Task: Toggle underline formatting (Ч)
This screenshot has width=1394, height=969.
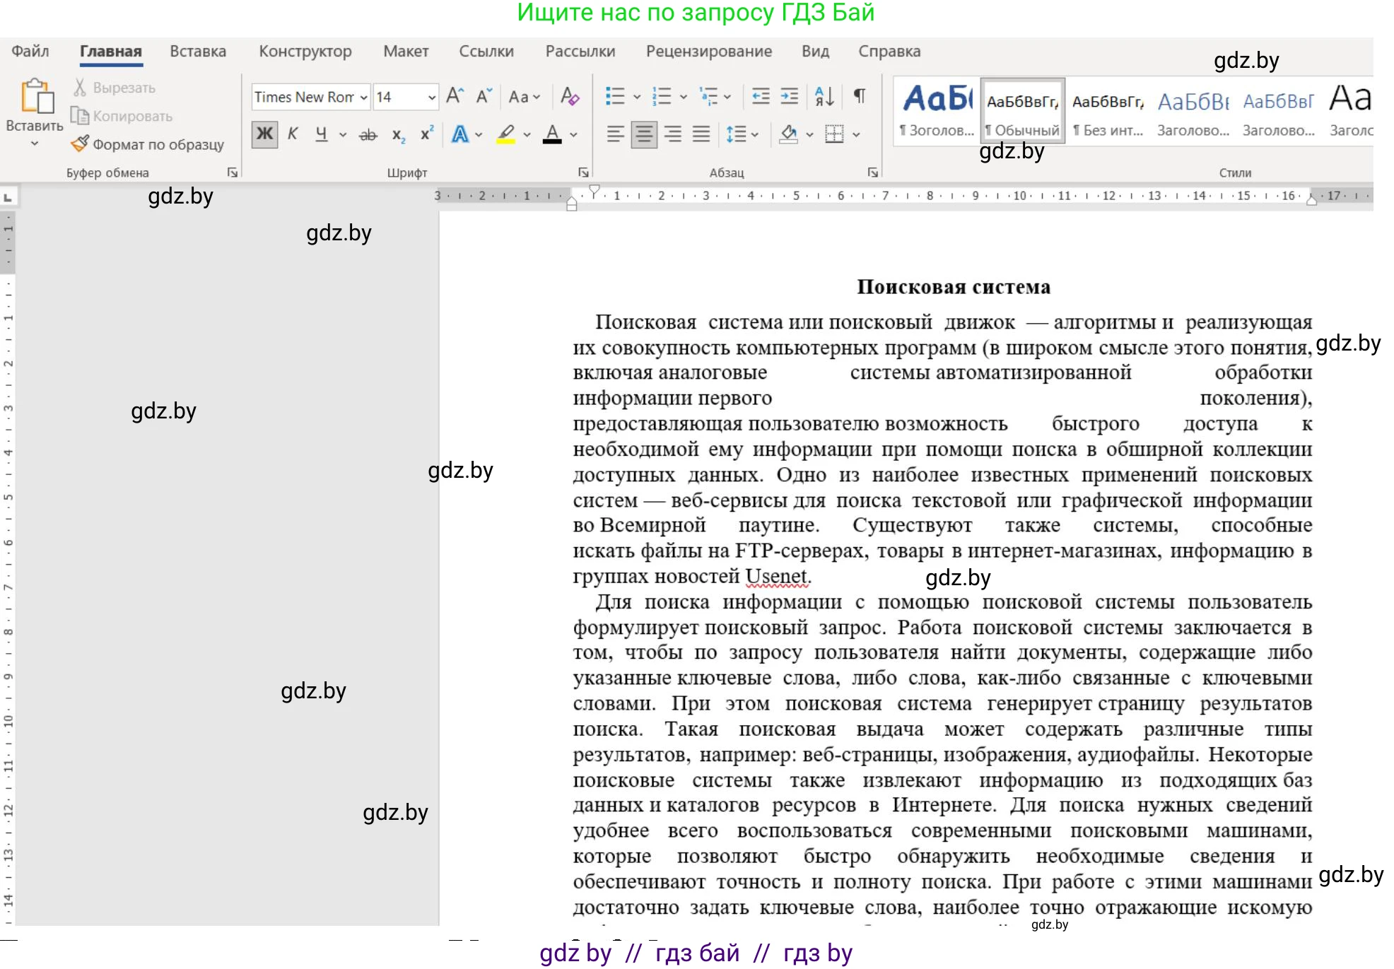Action: (x=320, y=134)
